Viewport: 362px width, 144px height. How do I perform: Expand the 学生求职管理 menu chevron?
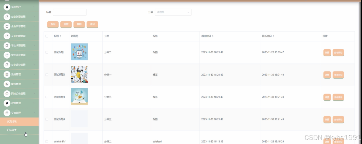tap(34, 45)
